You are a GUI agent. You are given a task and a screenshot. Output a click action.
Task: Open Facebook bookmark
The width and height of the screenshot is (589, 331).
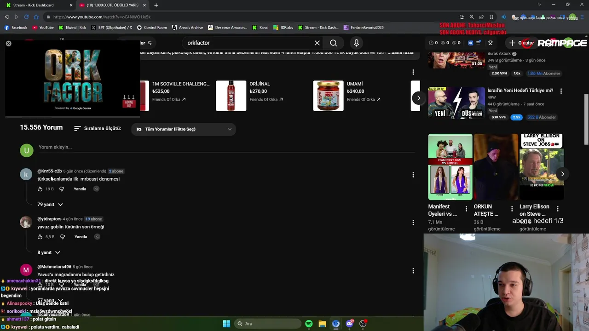pyautogui.click(x=16, y=28)
